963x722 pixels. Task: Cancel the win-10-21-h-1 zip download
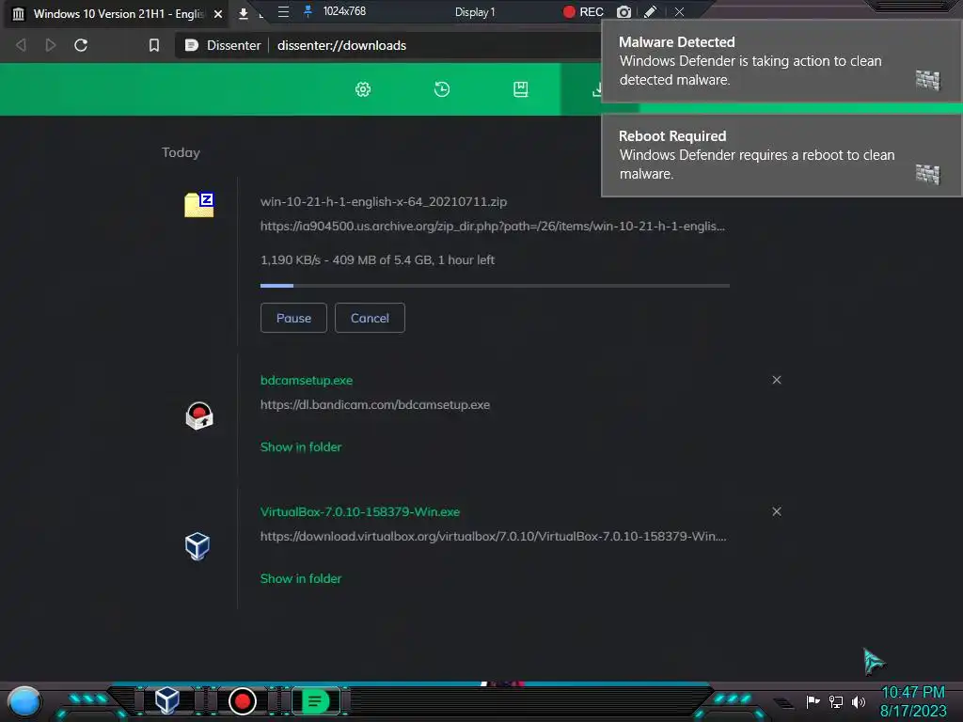(x=370, y=318)
